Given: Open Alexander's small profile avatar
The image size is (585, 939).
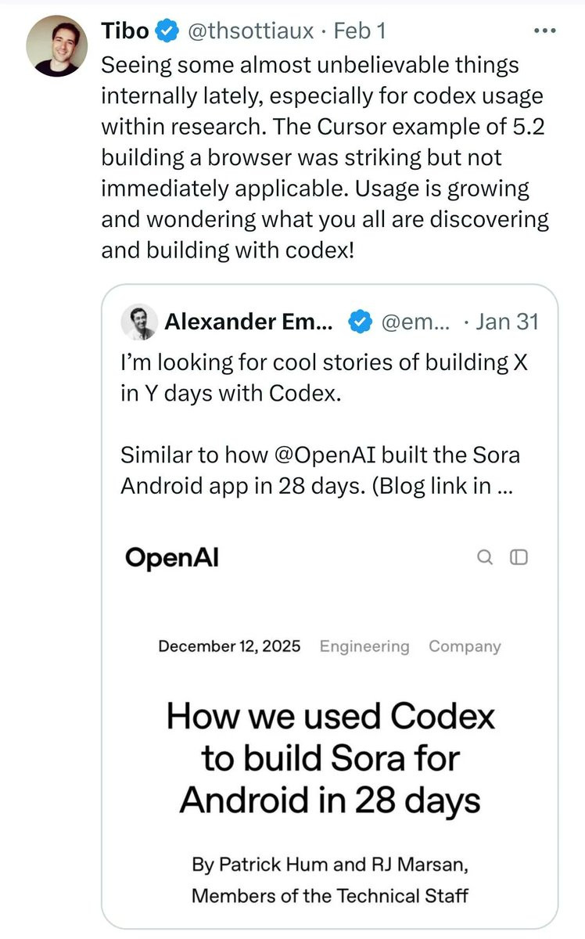Looking at the screenshot, I should [138, 322].
